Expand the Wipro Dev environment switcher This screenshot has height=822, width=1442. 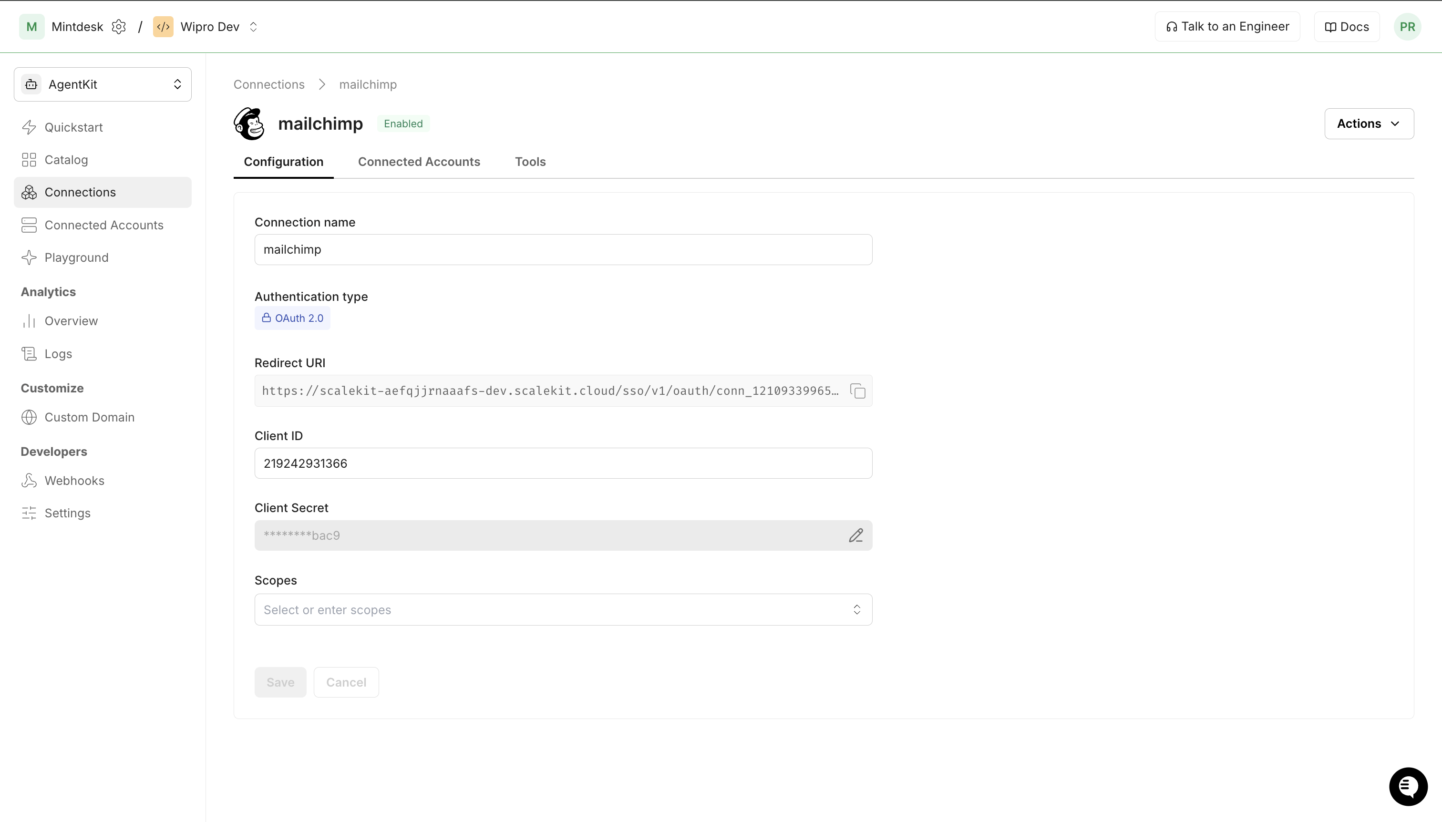pos(254,27)
